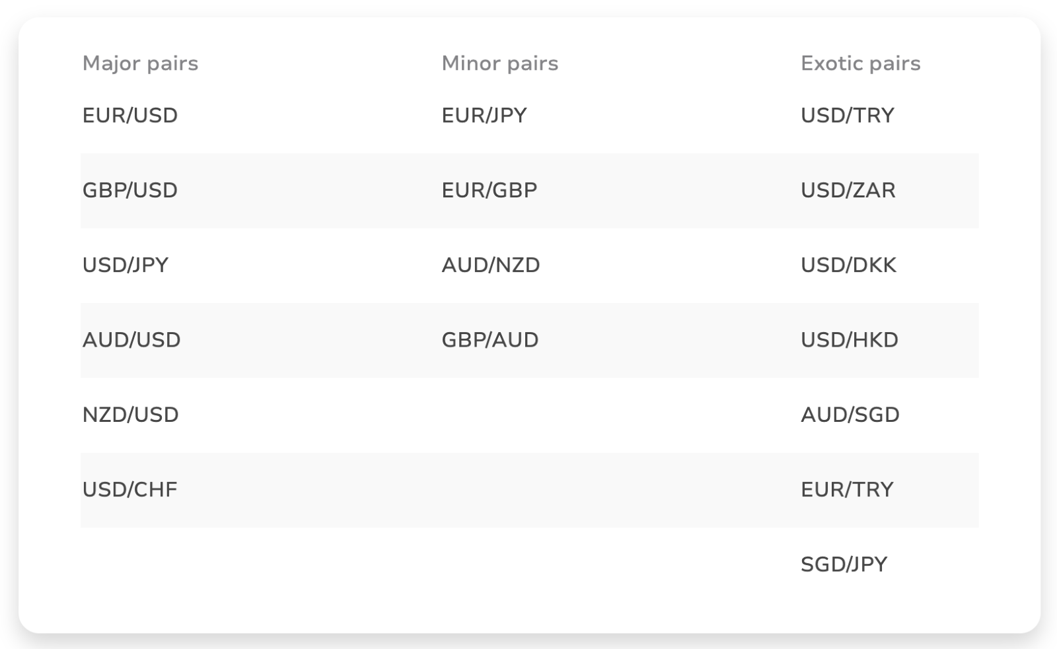Image resolution: width=1057 pixels, height=649 pixels.
Task: Select the EUR/USD major pair
Action: coord(130,116)
